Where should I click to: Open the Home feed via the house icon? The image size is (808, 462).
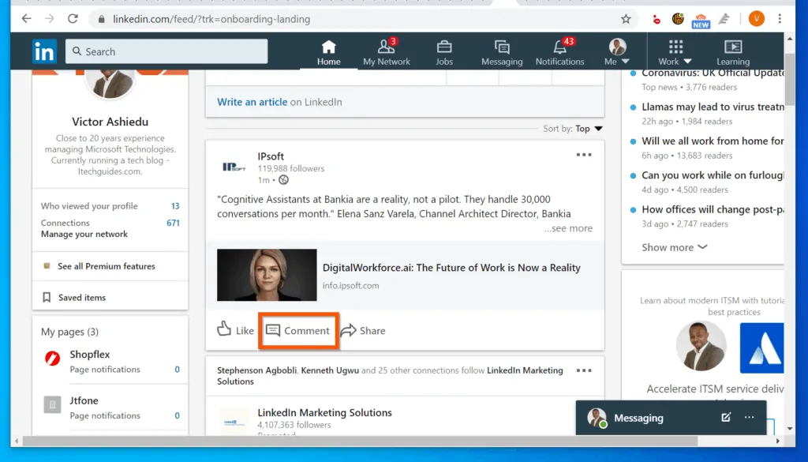point(328,50)
